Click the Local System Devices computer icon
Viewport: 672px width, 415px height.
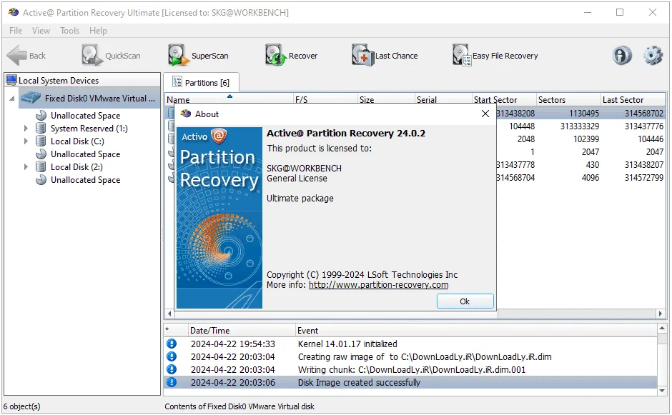pos(11,80)
